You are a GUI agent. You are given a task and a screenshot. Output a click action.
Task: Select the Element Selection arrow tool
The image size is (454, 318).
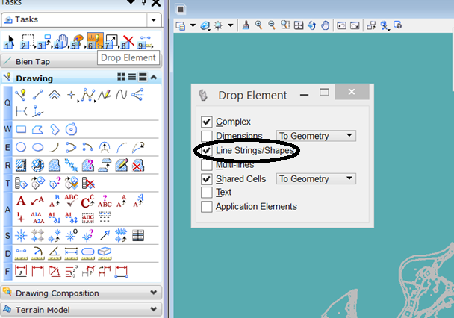[10, 40]
